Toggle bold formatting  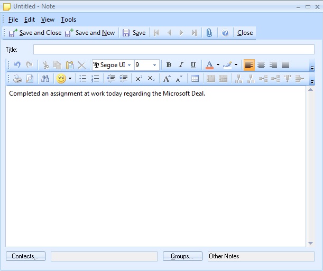point(169,65)
